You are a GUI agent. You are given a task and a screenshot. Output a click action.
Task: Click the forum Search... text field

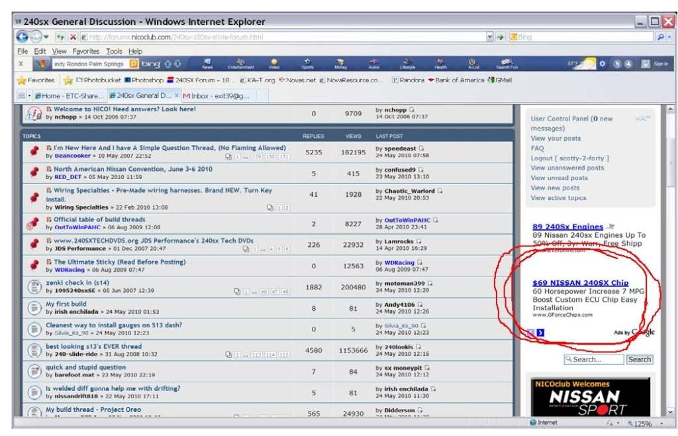point(594,359)
